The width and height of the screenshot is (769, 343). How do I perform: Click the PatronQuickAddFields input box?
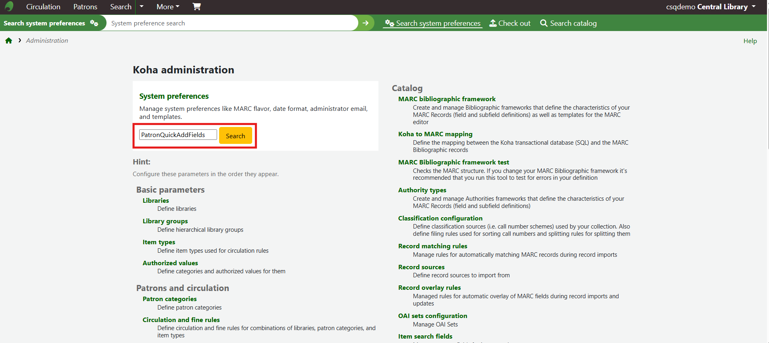pyautogui.click(x=178, y=135)
